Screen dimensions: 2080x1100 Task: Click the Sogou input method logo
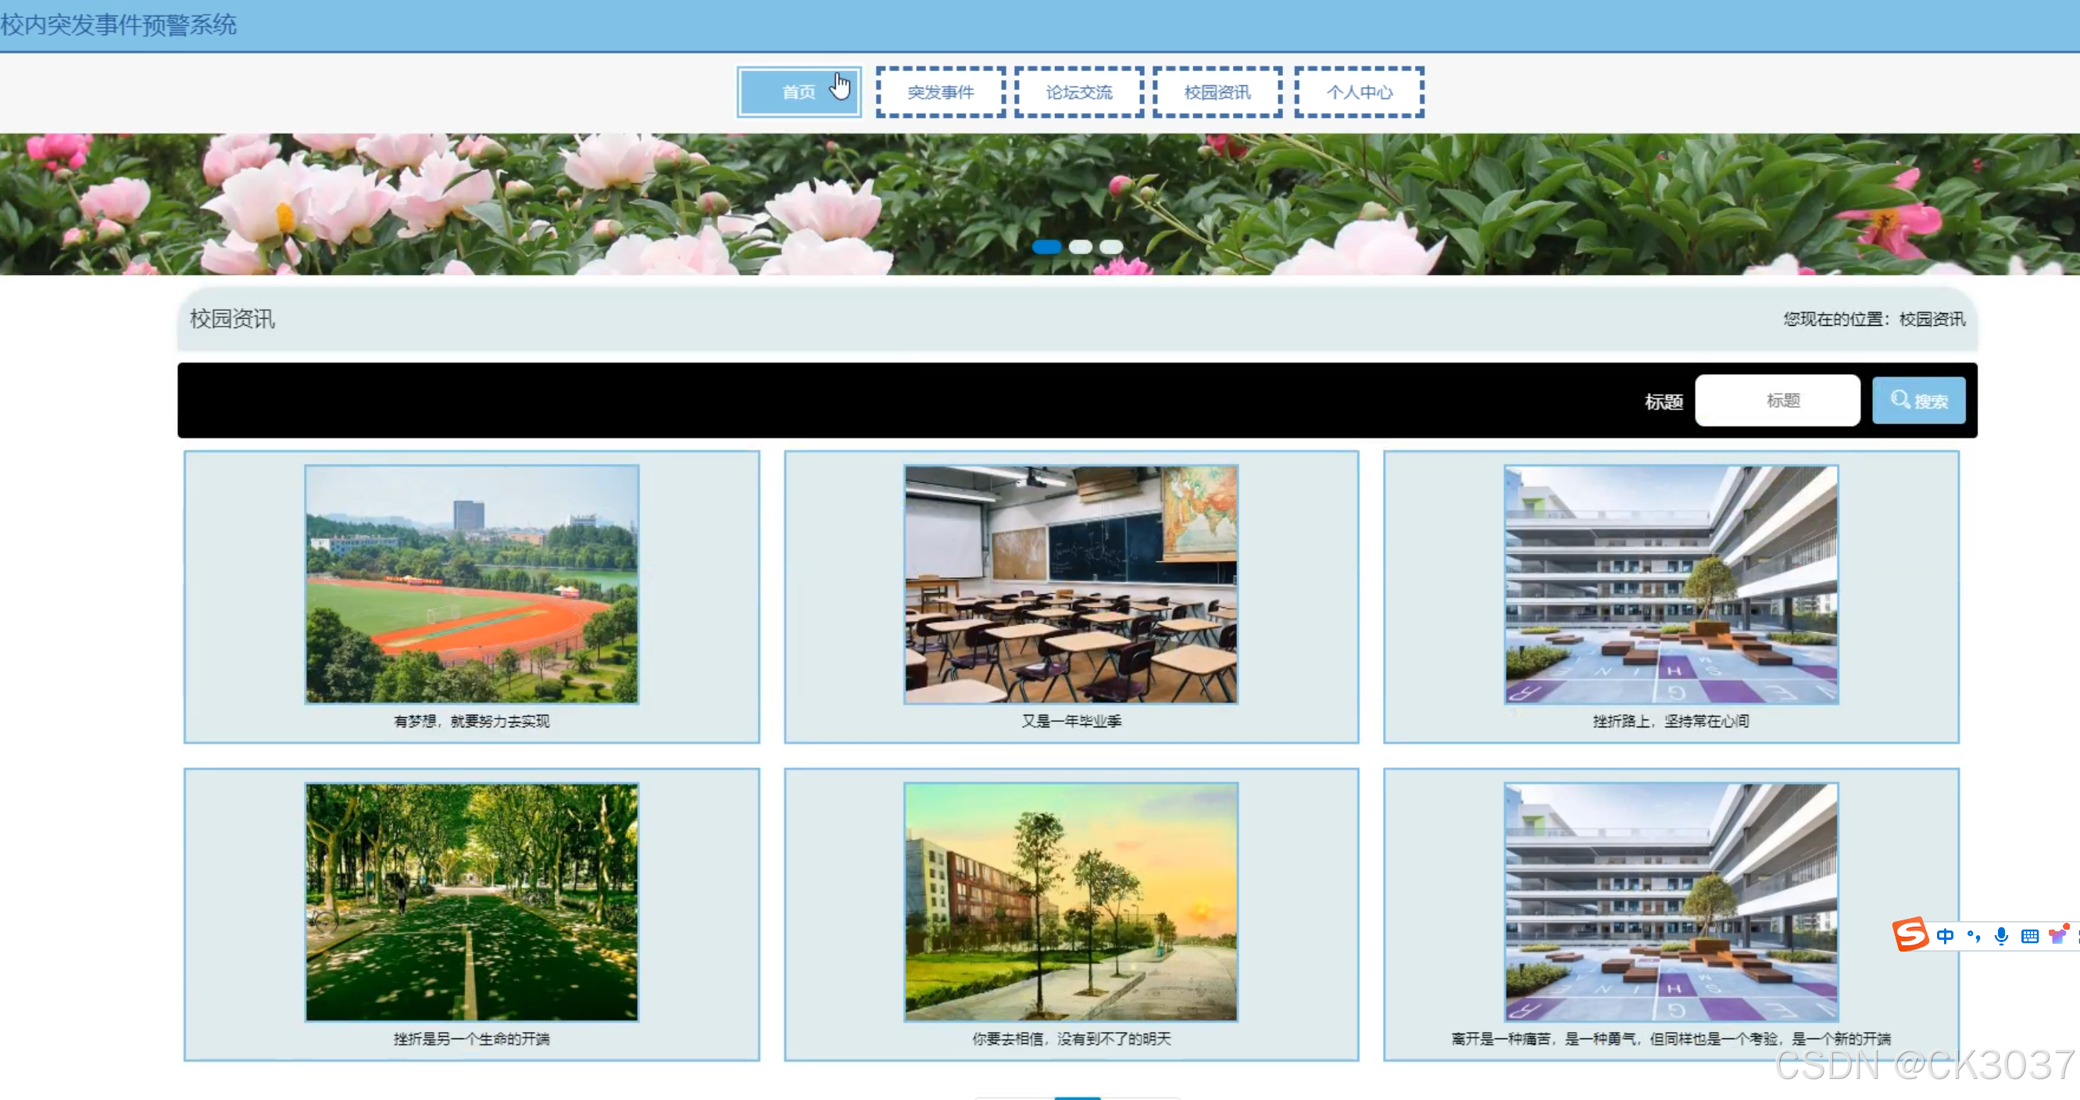(x=1910, y=934)
